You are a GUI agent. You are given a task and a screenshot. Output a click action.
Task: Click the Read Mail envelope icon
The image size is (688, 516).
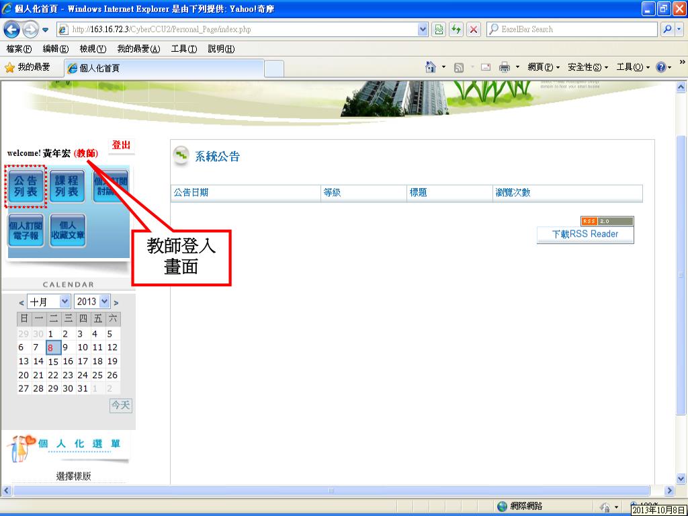coord(486,67)
